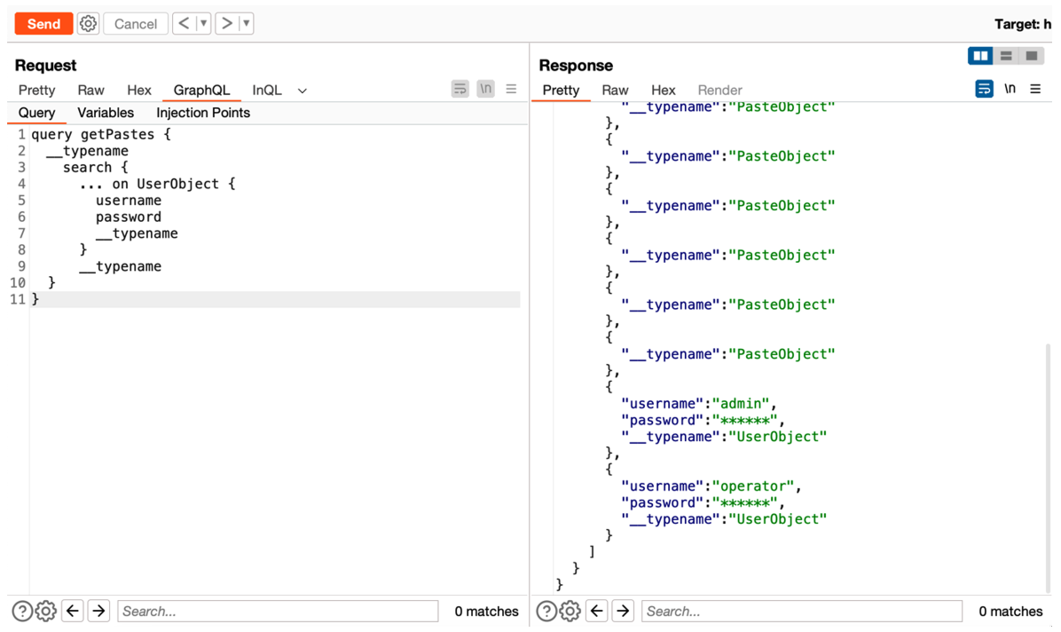This screenshot has width=1061, height=632.
Task: Open the Injection Points sub-tab
Action: pyautogui.click(x=203, y=113)
